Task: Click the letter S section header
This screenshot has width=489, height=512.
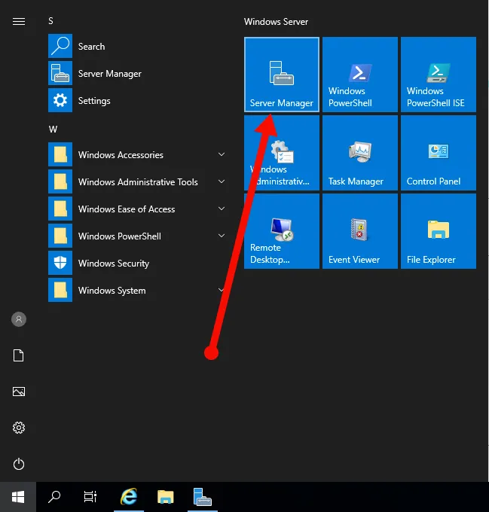Action: pyautogui.click(x=50, y=21)
